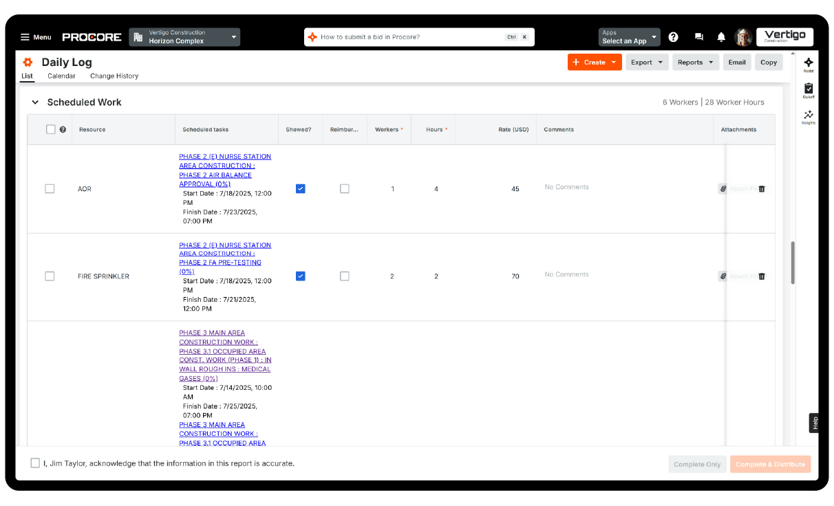834x506 pixels.
Task: Click the attachment paperclip in AOR row
Action: 723,188
